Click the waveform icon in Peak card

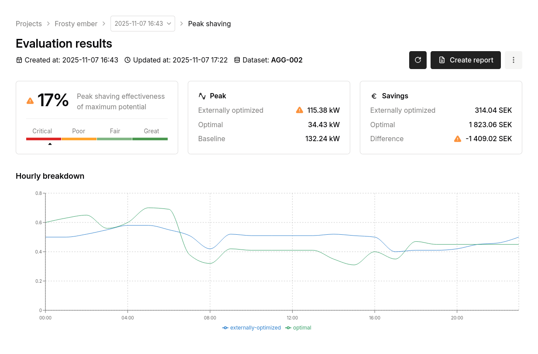202,96
